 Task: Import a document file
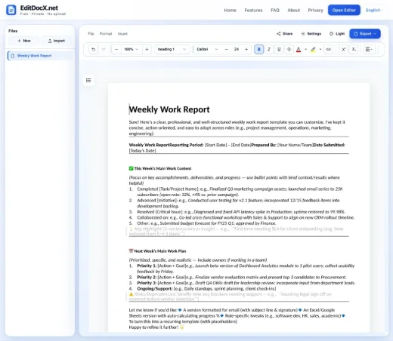pos(57,41)
